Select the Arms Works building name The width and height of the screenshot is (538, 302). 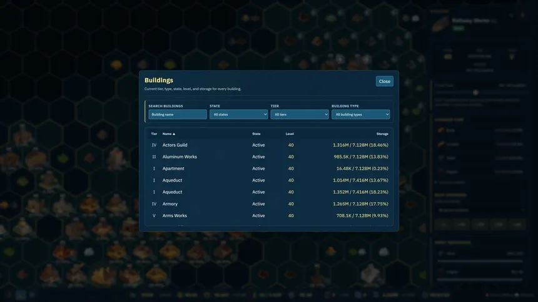click(175, 215)
